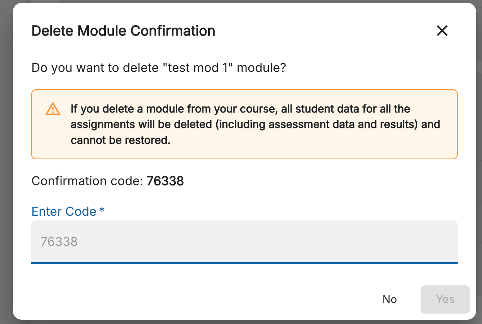Select the "Delete Module Confirmation" title text

point(123,31)
